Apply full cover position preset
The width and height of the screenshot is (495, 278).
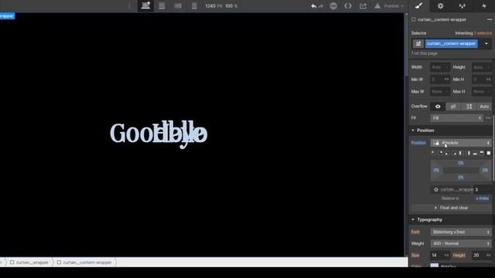[488, 153]
